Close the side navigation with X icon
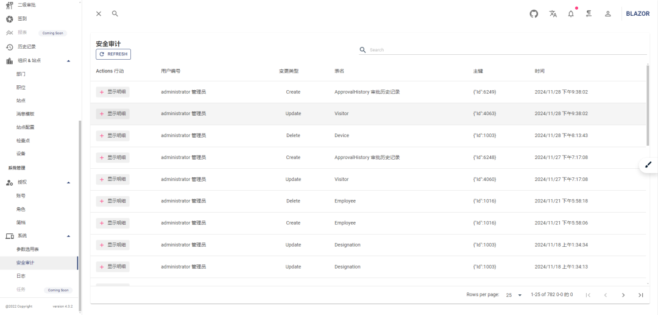The image size is (658, 315). [99, 13]
